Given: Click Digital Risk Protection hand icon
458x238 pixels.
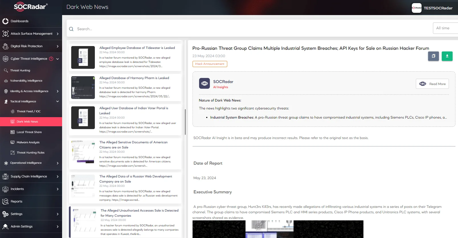Looking at the screenshot, I should (x=5, y=46).
